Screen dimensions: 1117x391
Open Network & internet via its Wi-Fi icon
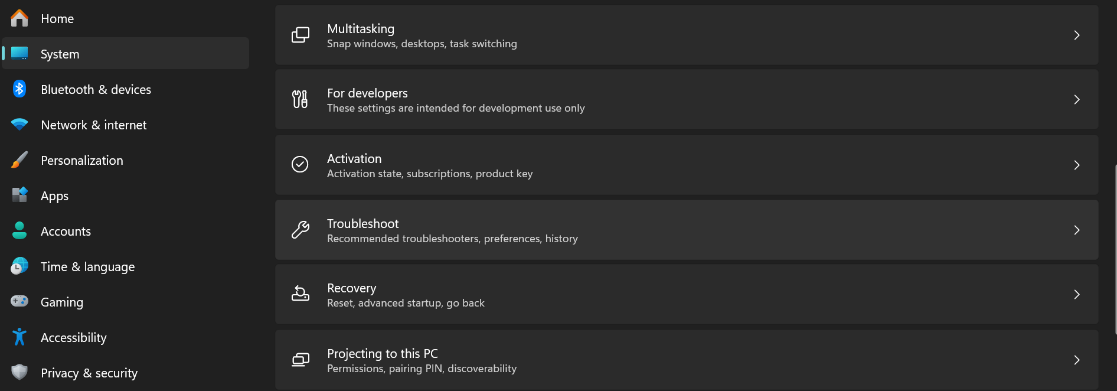(x=19, y=125)
